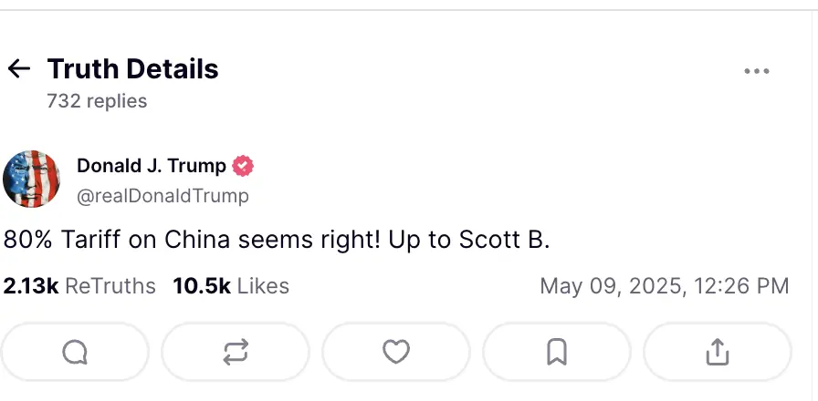Open the @realDonaldTrump handle link
The width and height of the screenshot is (818, 401).
tap(163, 196)
